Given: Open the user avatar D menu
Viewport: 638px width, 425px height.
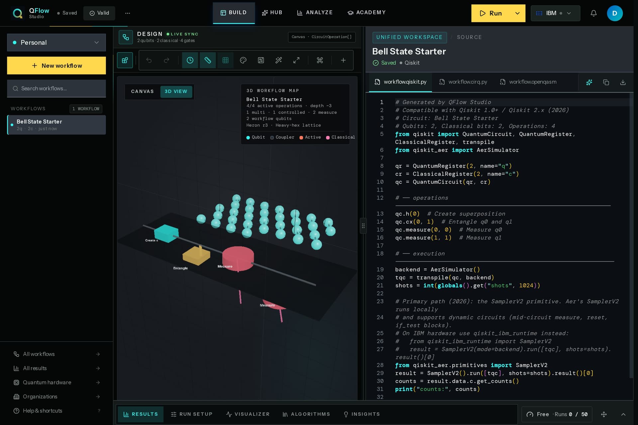Looking at the screenshot, I should click(x=615, y=13).
